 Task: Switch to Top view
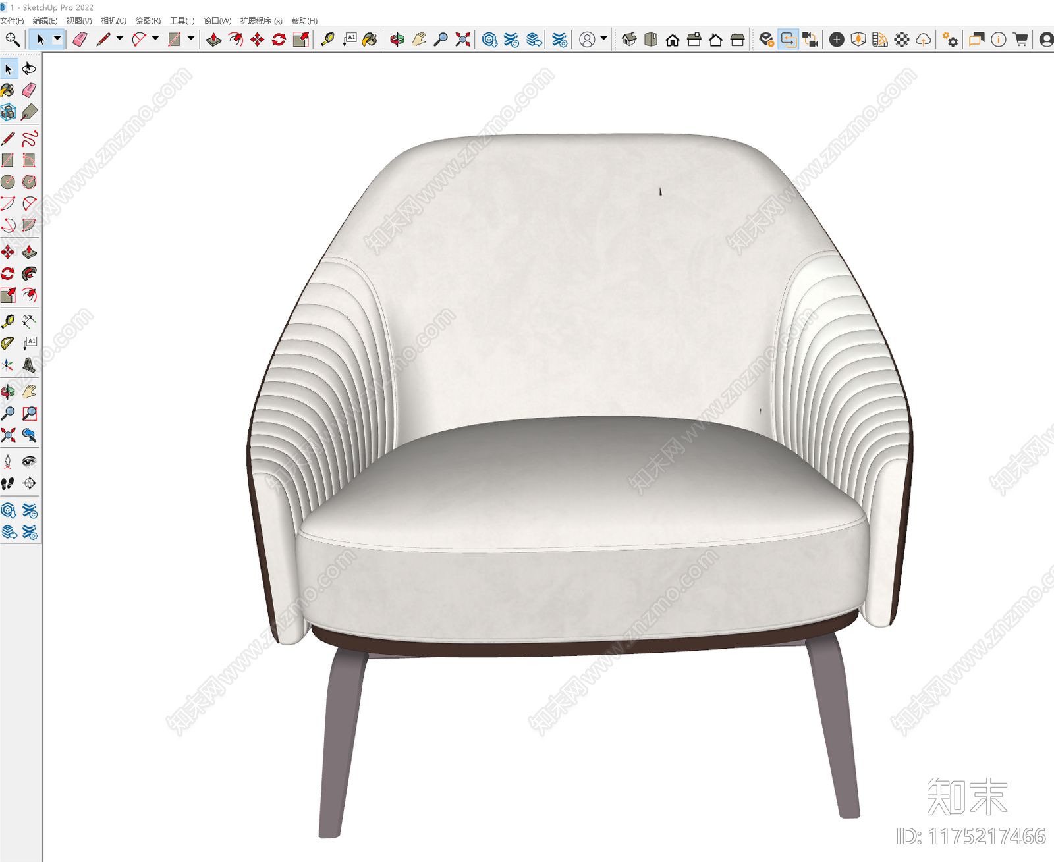pos(651,40)
